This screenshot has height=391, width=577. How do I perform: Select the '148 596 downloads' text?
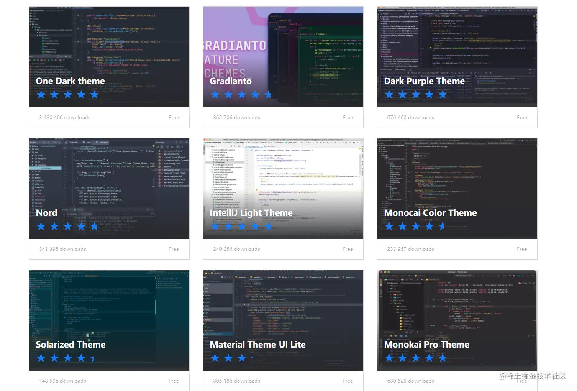point(63,381)
